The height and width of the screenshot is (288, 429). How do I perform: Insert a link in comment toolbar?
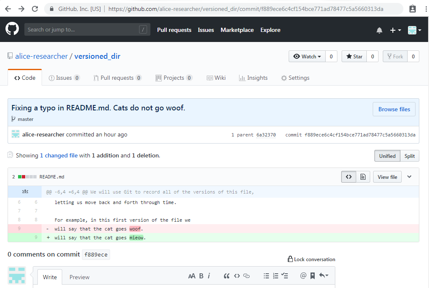(x=247, y=276)
